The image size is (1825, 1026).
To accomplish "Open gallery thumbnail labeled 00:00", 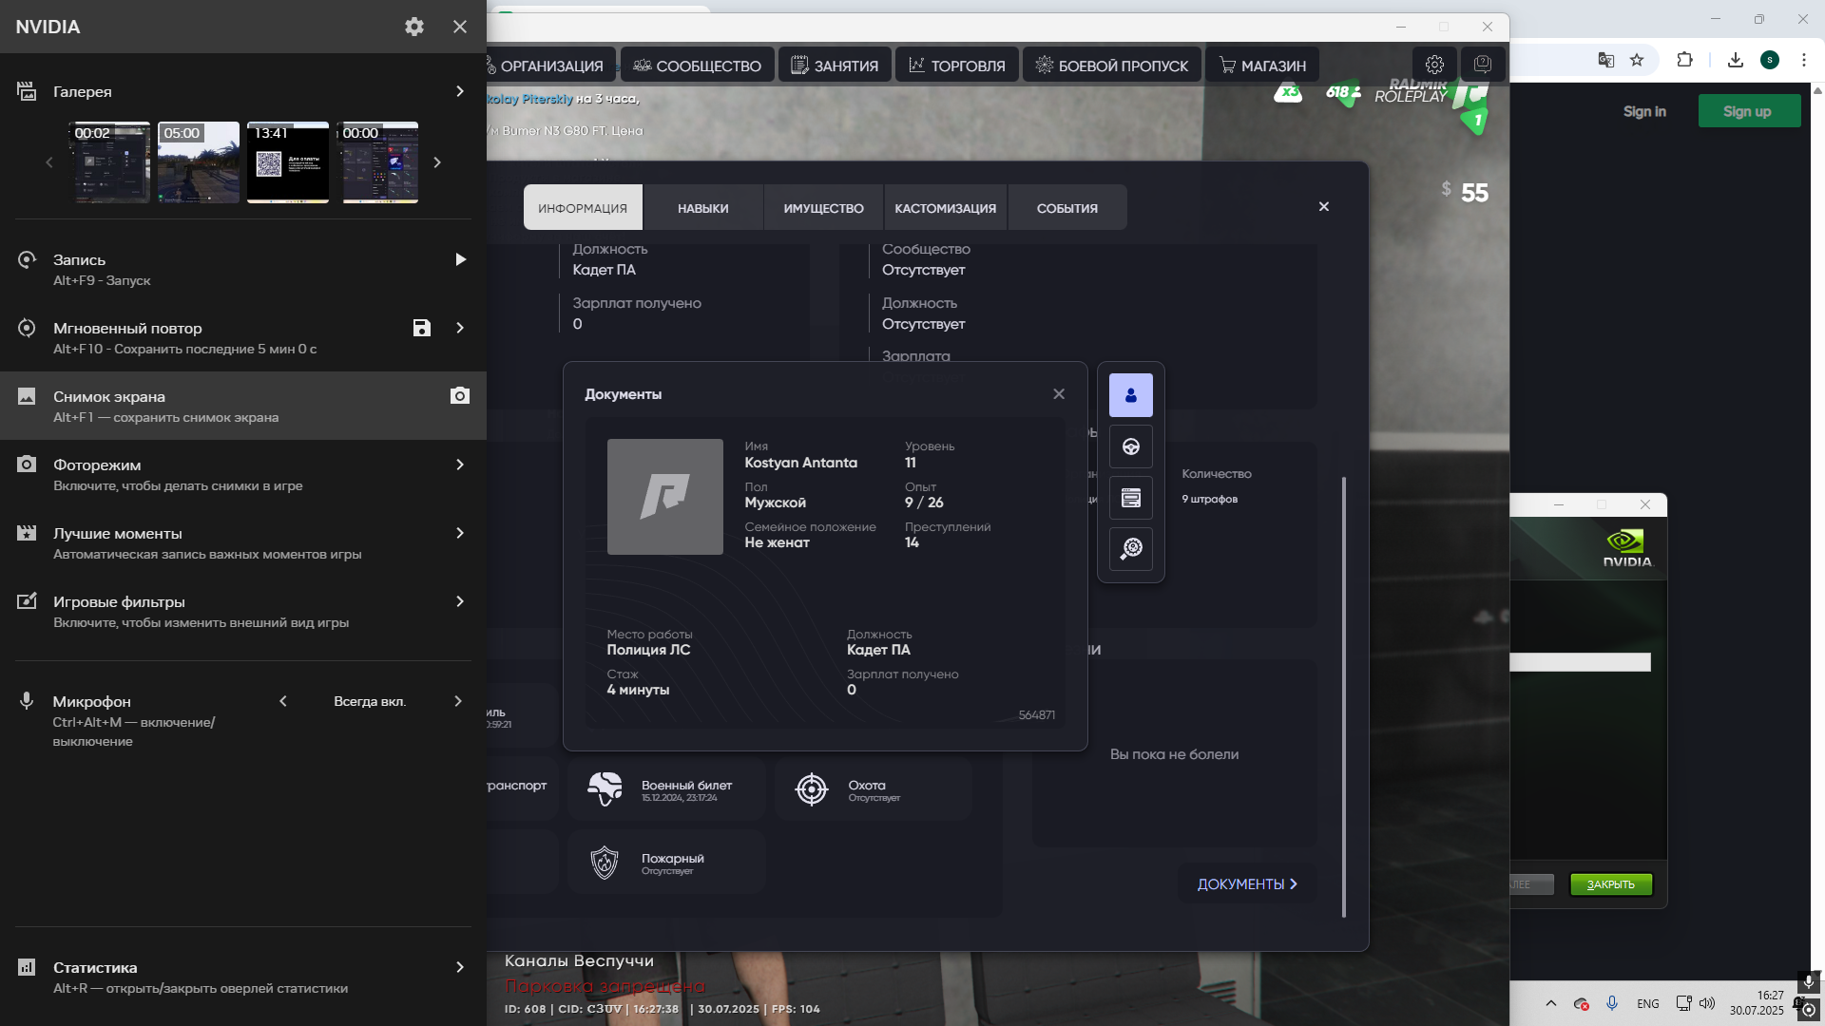I will 378,162.
